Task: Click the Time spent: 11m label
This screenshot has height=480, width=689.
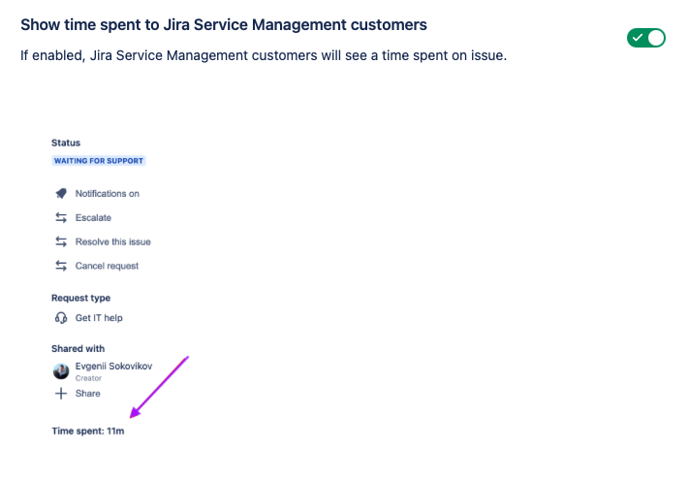Action: point(88,431)
